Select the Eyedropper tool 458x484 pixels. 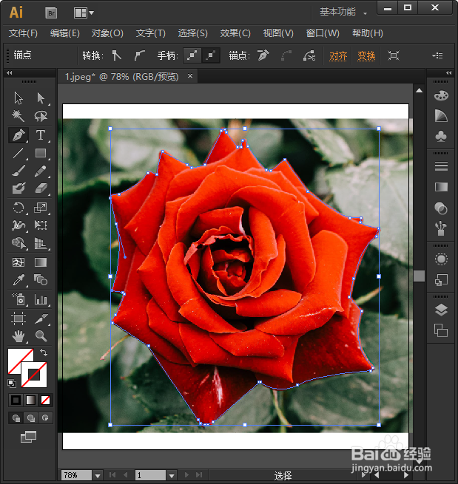click(18, 280)
